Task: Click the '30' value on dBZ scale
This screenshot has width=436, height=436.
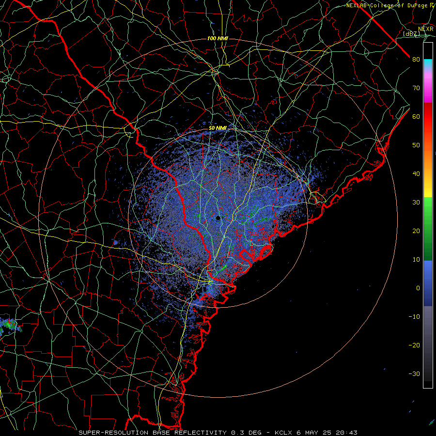Action: coord(416,202)
